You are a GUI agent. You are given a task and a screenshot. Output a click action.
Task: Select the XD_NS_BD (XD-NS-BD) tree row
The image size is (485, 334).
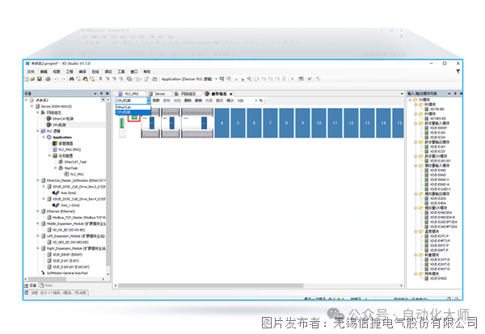tap(66, 230)
